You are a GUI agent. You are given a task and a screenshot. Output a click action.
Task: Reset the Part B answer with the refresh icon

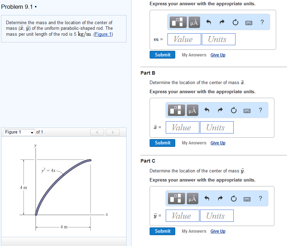pyautogui.click(x=234, y=110)
